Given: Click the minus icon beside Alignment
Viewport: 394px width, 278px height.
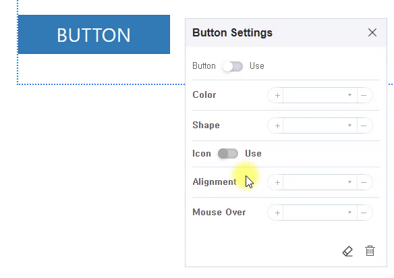Looking at the screenshot, I should pos(364,182).
